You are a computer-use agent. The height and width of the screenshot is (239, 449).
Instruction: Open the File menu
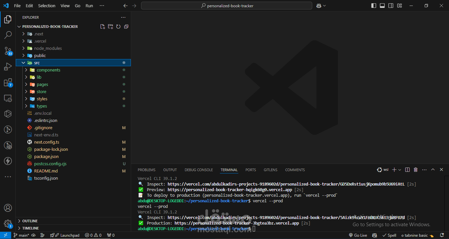[x=17, y=6]
